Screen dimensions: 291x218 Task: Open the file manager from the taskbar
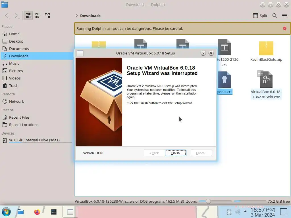20,212
